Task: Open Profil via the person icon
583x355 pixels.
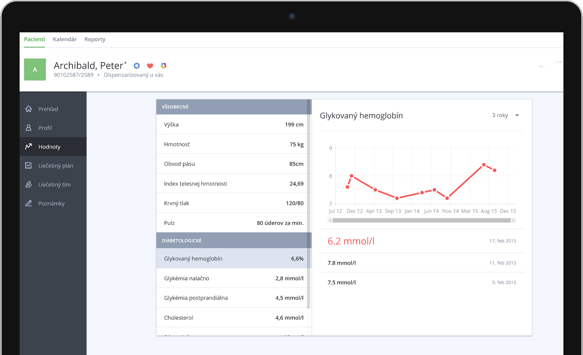Action: (29, 128)
